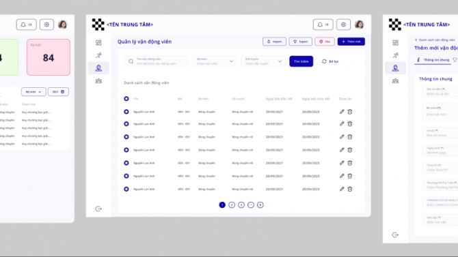The height and width of the screenshot is (257, 458).
Task: Click checkered logo in athlete management screen
Action: (98, 25)
